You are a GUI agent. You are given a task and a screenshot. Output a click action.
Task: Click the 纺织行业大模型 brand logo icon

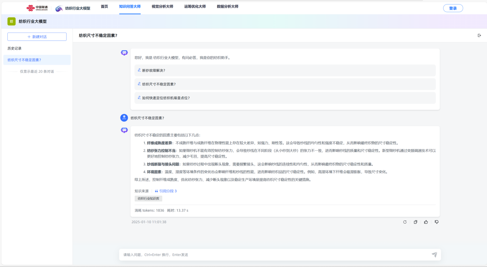coord(59,8)
